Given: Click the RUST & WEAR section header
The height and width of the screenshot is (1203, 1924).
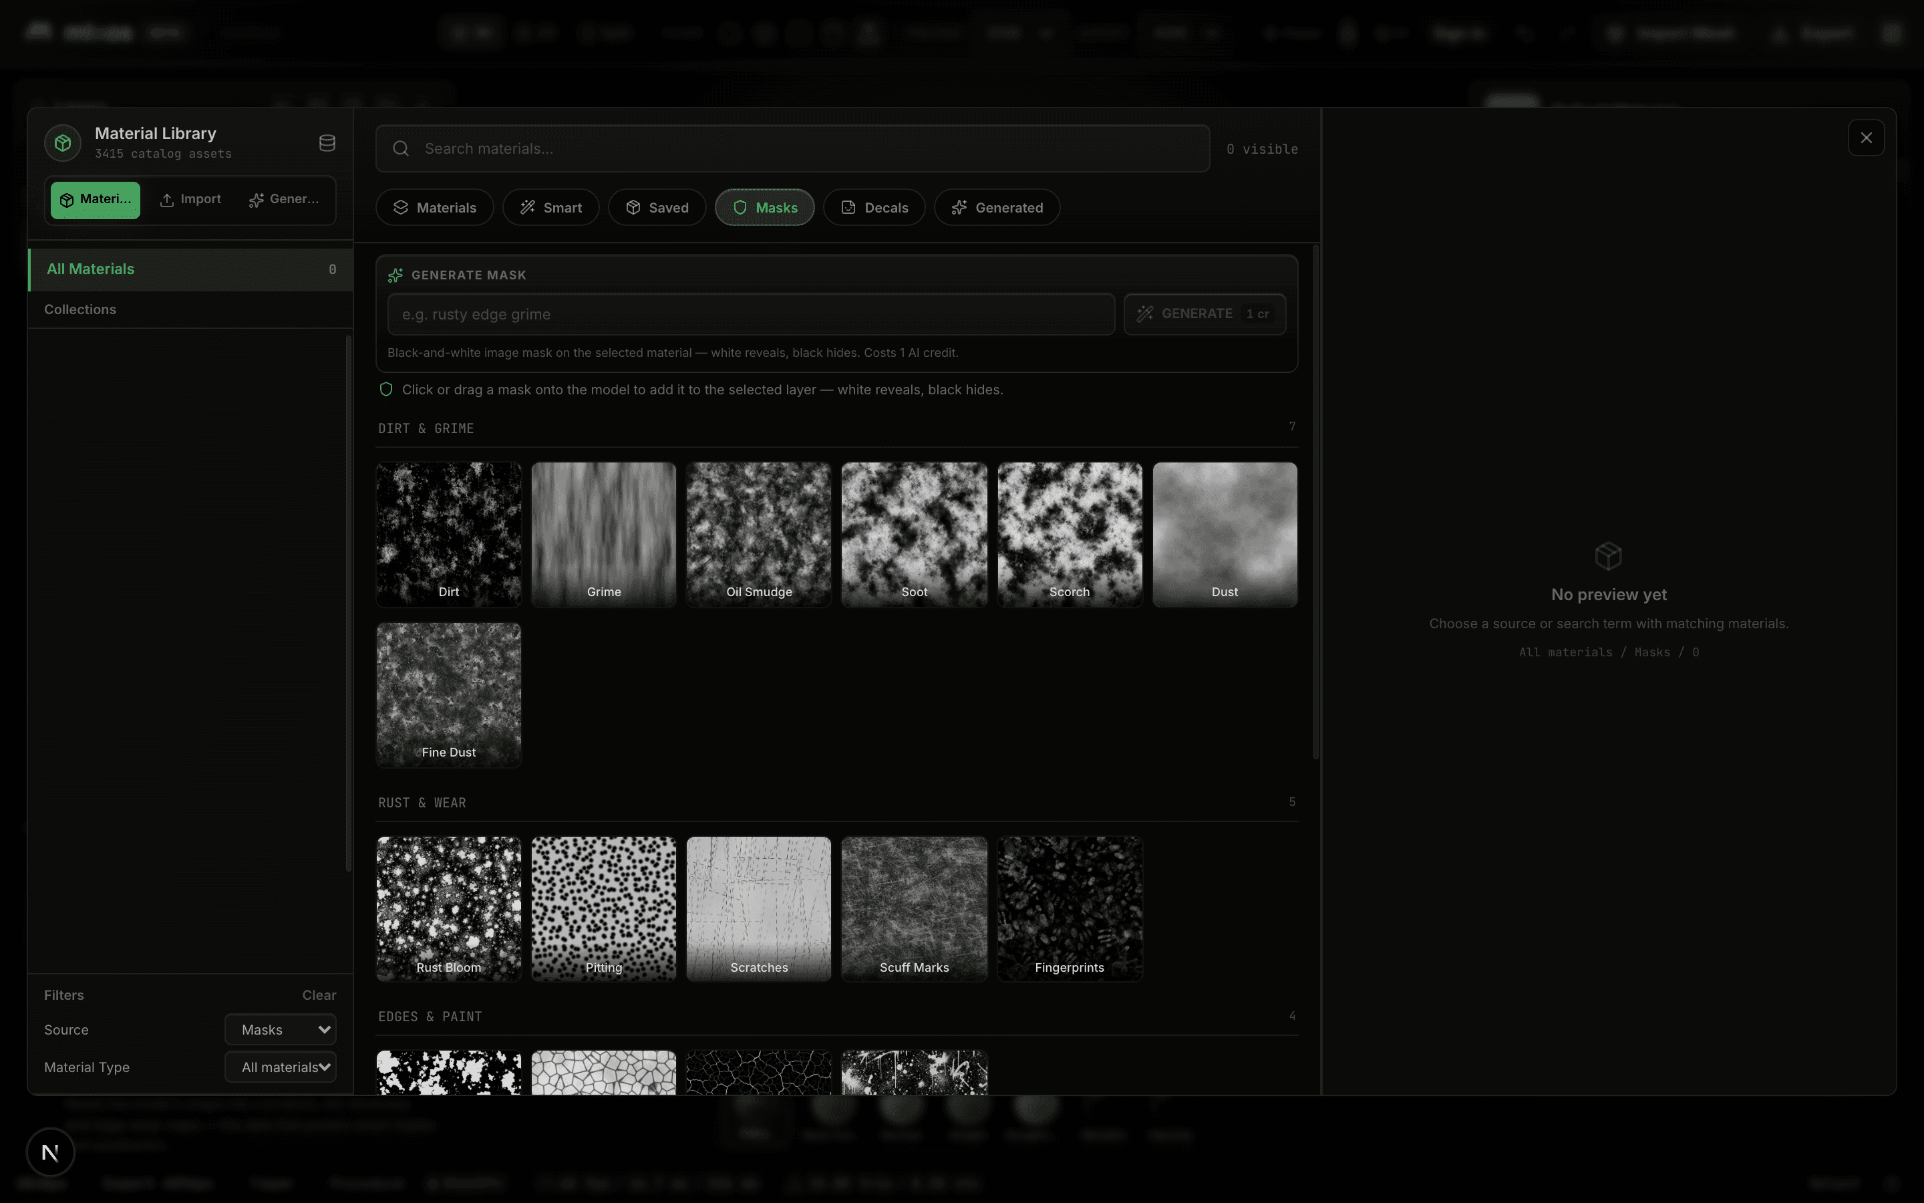Looking at the screenshot, I should 422,803.
